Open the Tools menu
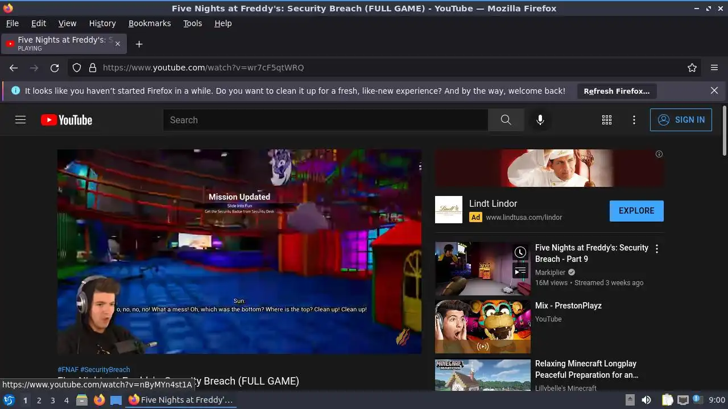 pos(193,23)
